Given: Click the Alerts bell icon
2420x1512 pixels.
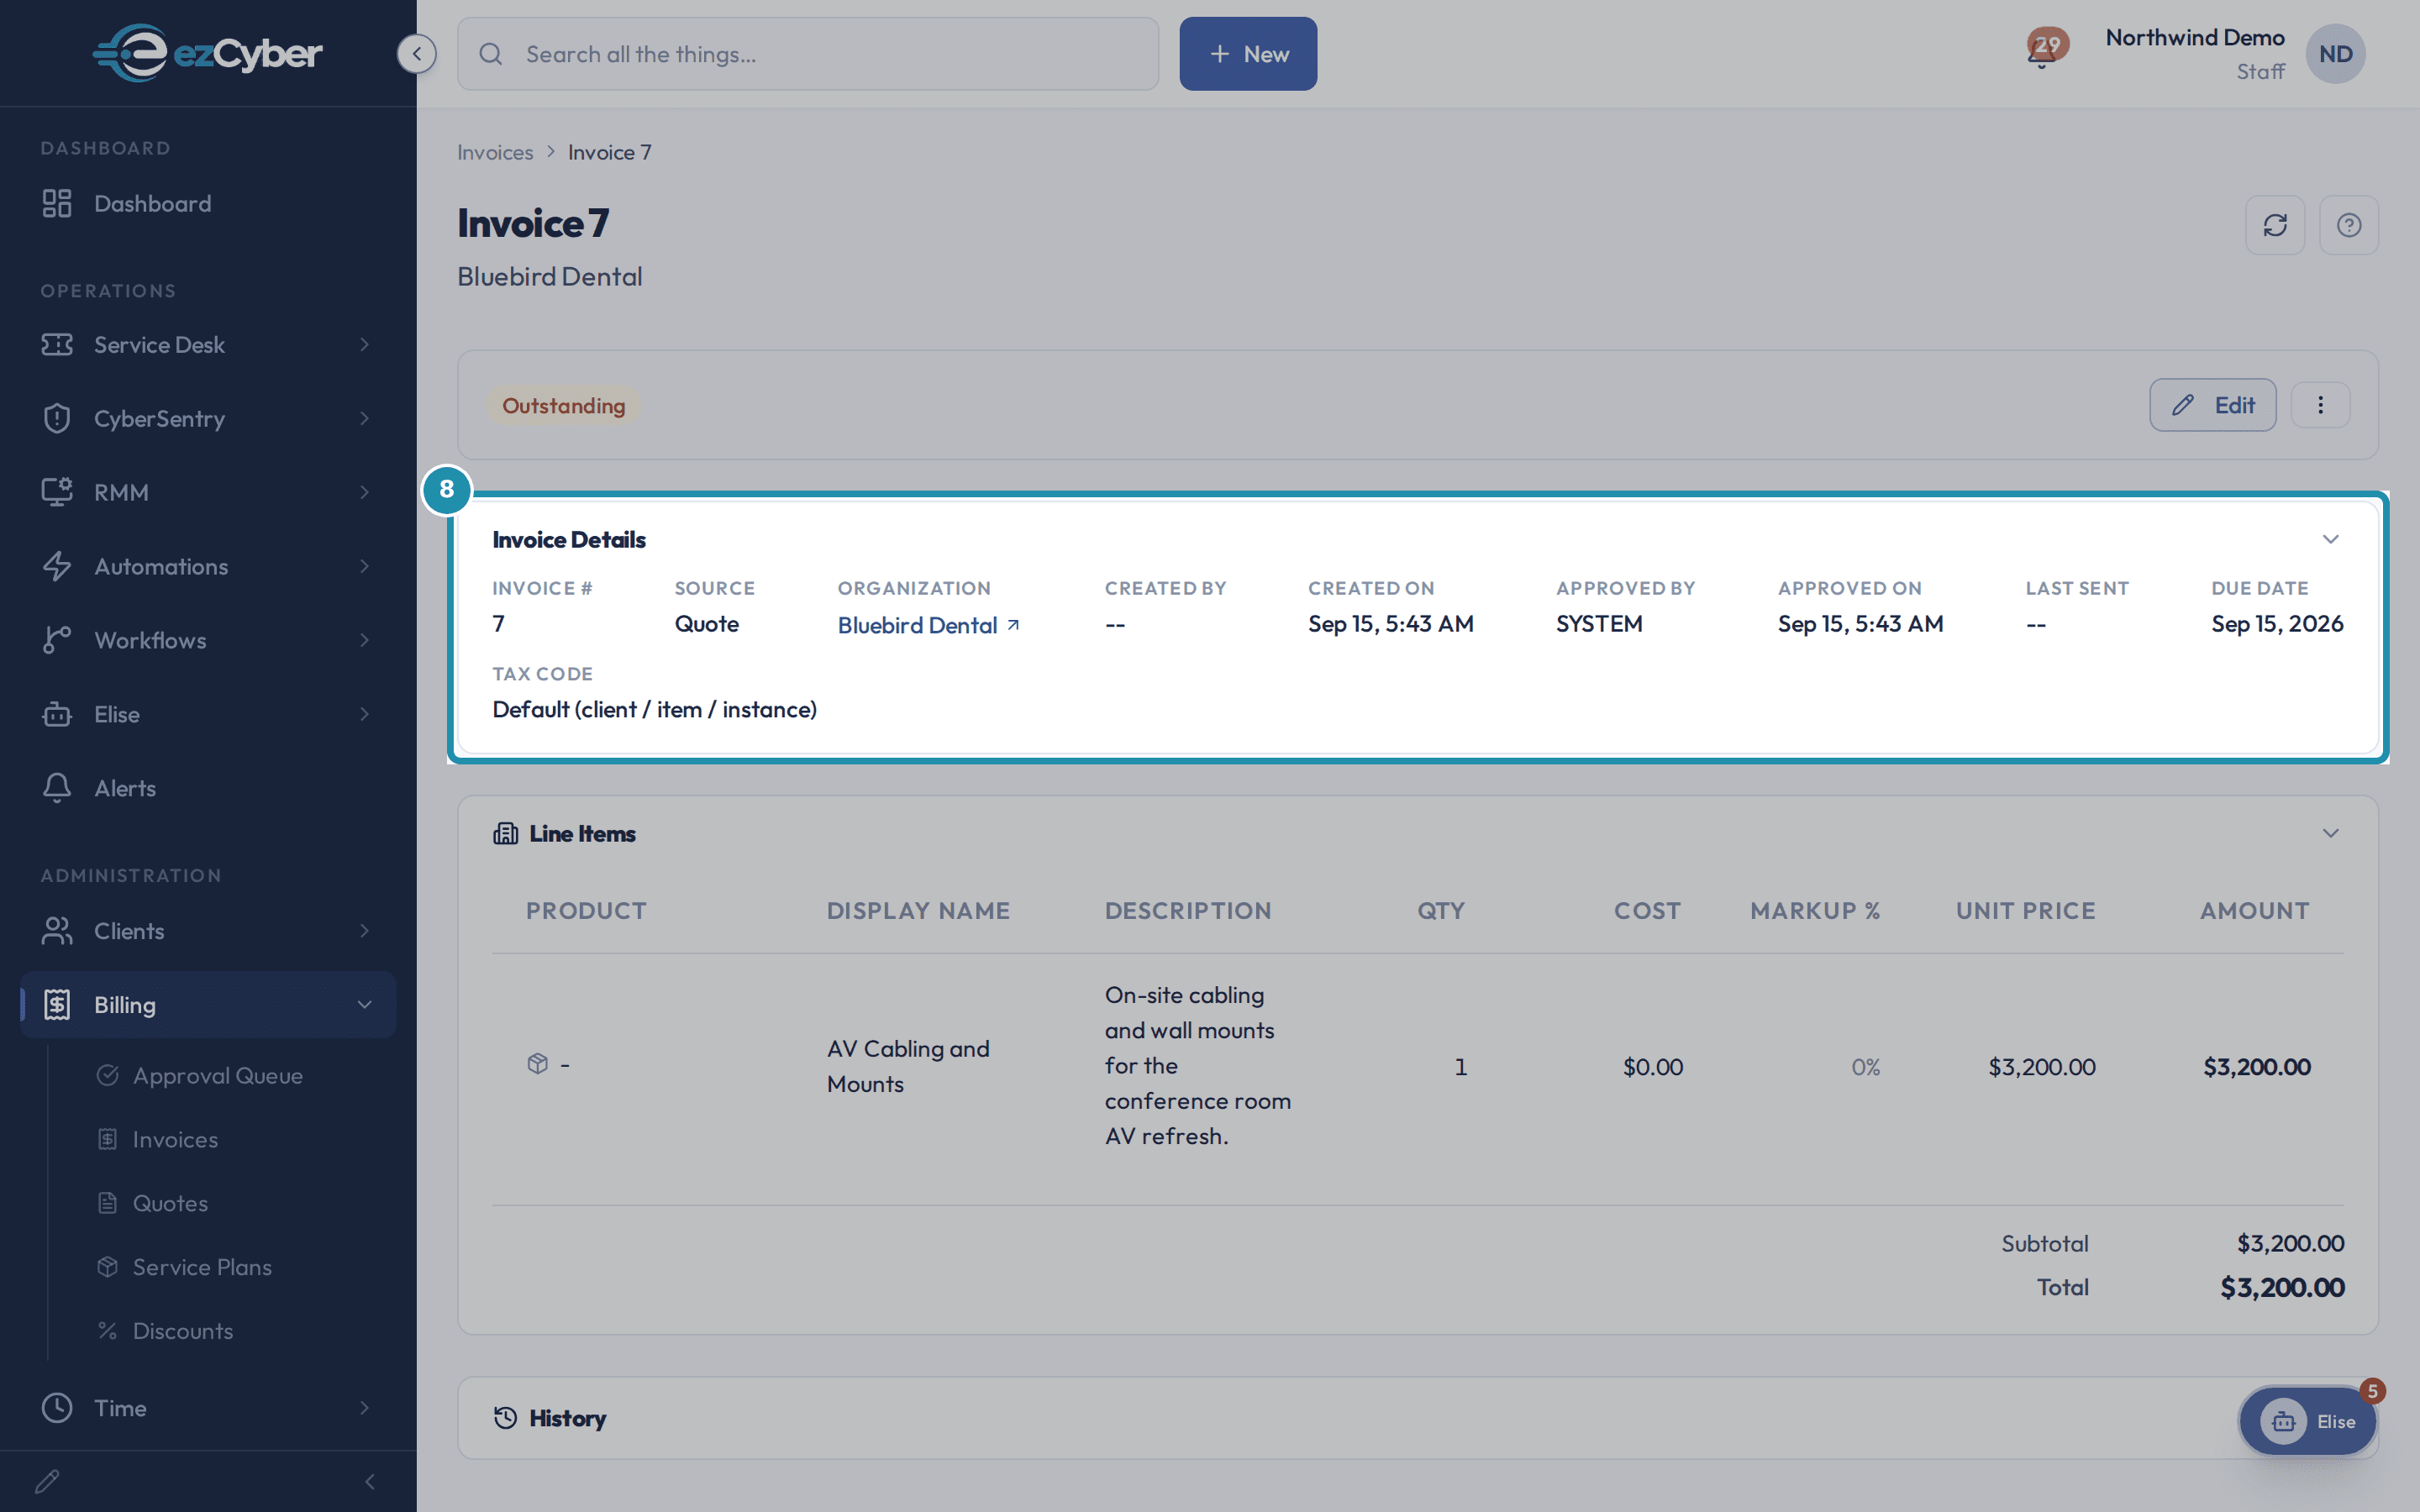Looking at the screenshot, I should pos(57,788).
